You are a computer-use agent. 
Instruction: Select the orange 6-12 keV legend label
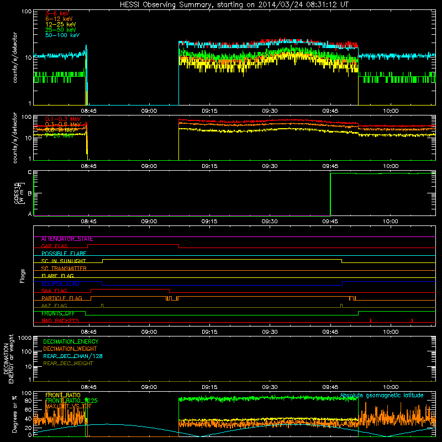click(x=59, y=19)
